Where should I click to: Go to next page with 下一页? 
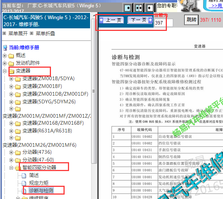point(140,20)
